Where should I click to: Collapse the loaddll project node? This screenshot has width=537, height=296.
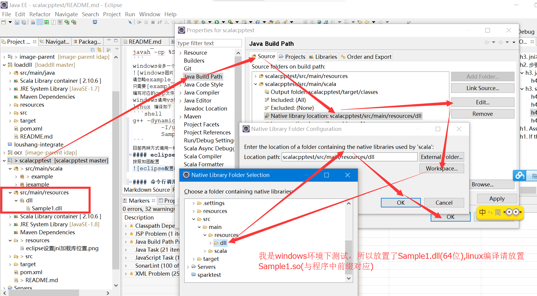click(x=4, y=65)
